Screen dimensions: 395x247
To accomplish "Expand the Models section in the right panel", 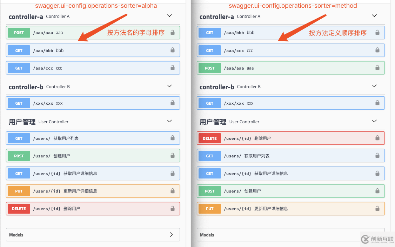I will tap(290, 235).
